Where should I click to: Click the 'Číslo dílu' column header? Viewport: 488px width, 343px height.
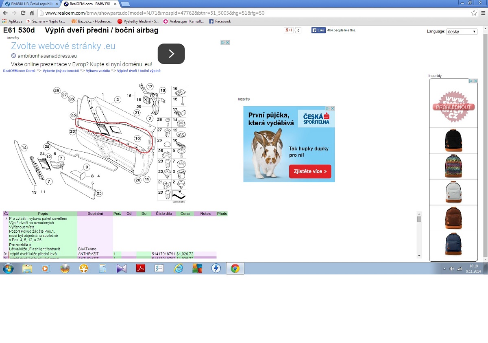(163, 214)
